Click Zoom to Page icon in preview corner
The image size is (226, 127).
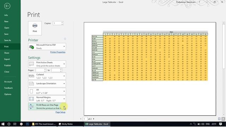pyautogui.click(x=223, y=119)
